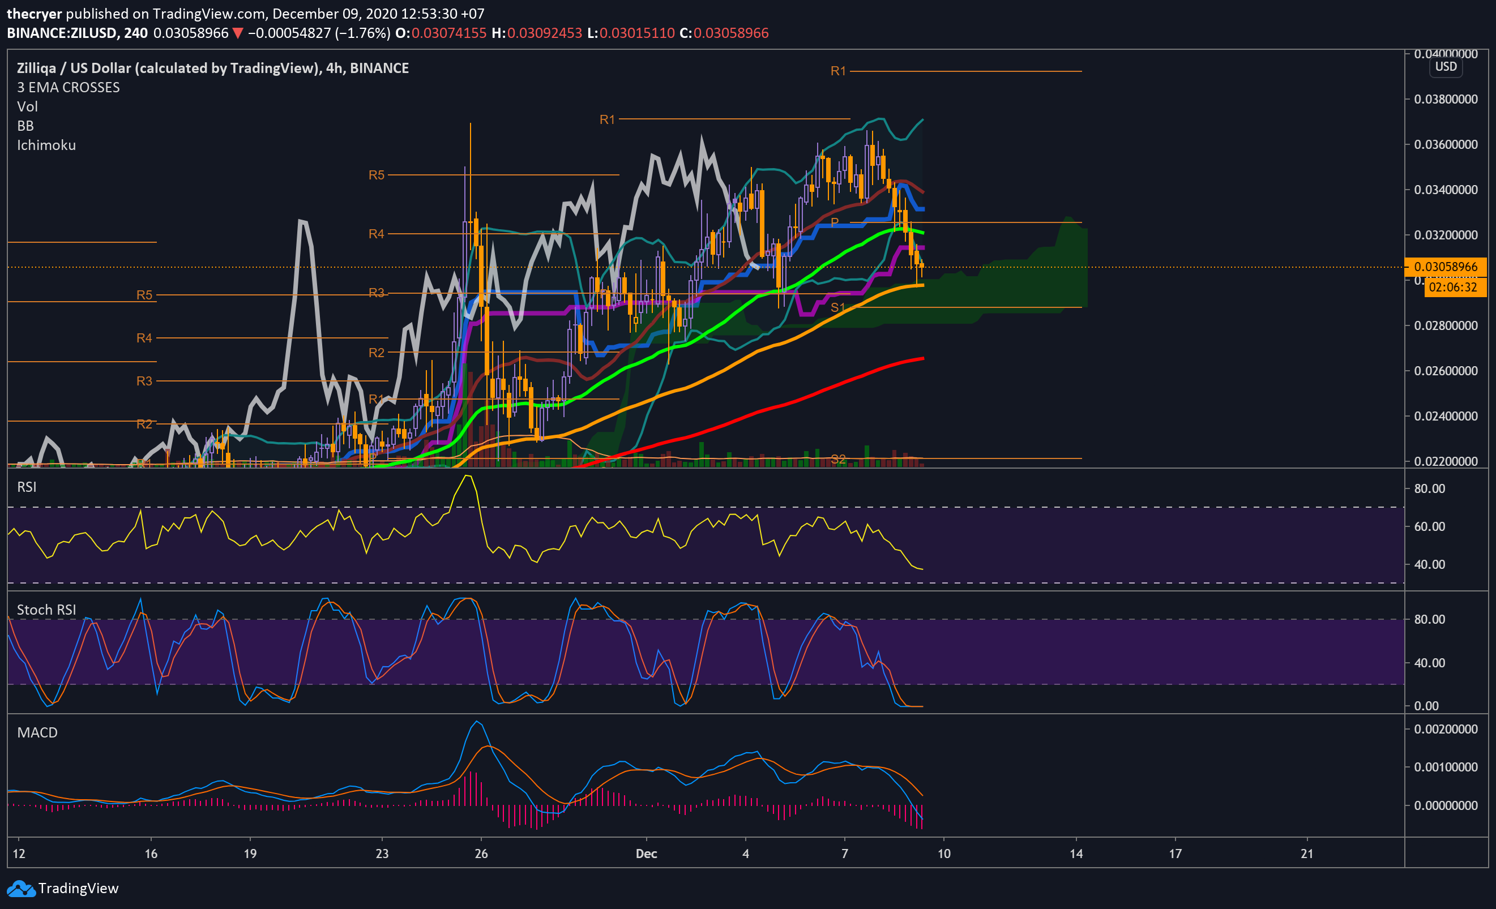Click the BINANCE:ZILUSD symbol in header
Image resolution: width=1496 pixels, height=909 pixels.
pos(62,33)
